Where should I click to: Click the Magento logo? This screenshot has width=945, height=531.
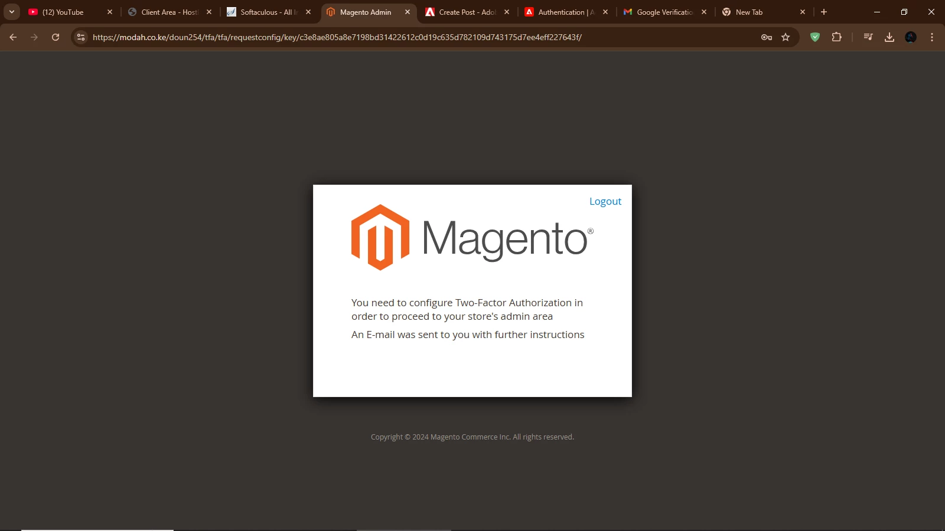point(472,237)
